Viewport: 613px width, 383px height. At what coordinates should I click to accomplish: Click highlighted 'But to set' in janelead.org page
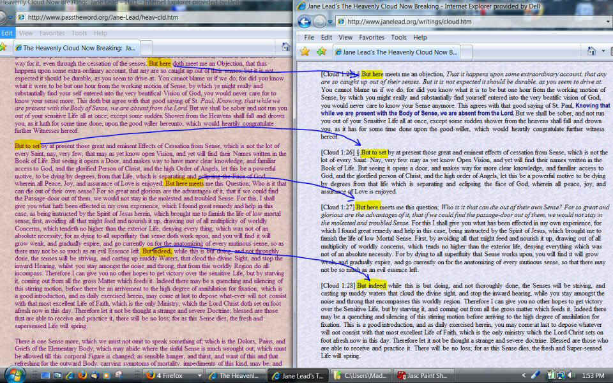point(374,153)
